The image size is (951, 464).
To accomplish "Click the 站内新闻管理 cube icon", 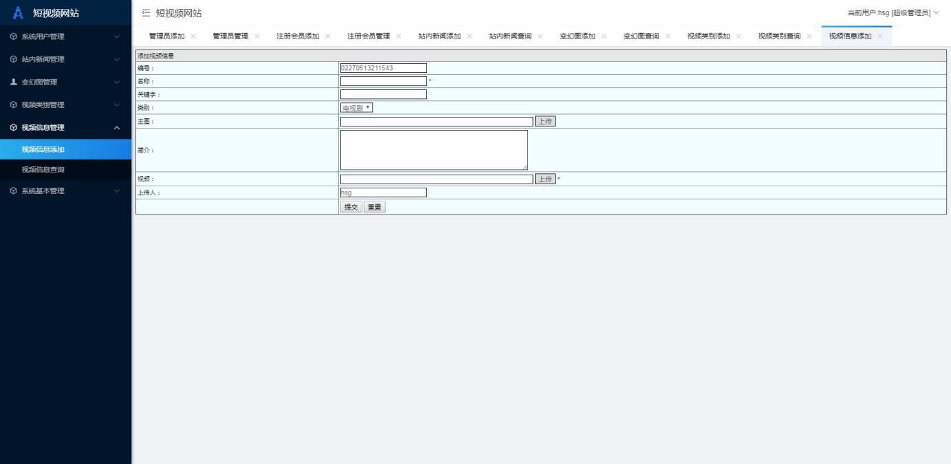I will coord(14,59).
